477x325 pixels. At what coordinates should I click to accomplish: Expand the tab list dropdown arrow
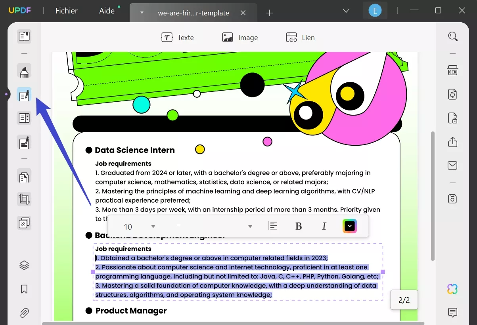(142, 13)
